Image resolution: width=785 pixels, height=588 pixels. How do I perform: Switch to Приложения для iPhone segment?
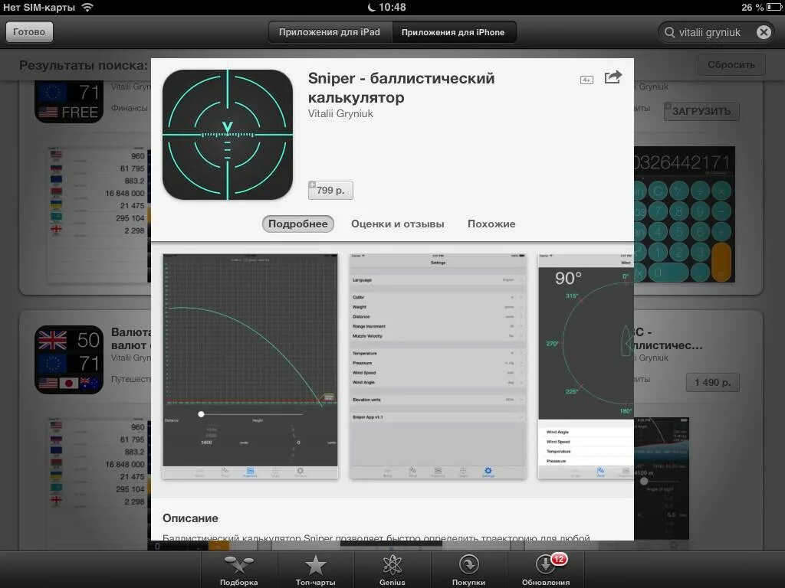tap(453, 32)
